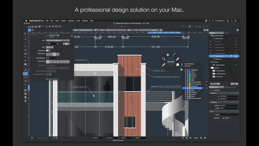The height and width of the screenshot is (146, 259).
Task: Choose Layers Manager... from the popup menu
Action: pyautogui.click(x=189, y=64)
